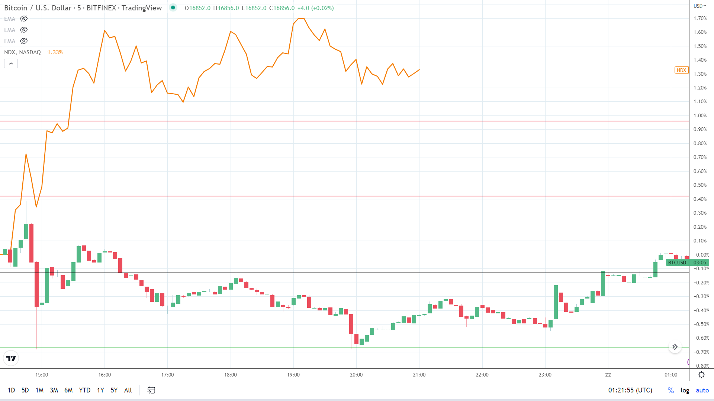This screenshot has width=714, height=401.
Task: Open the Go to date picker
Action: [x=151, y=390]
